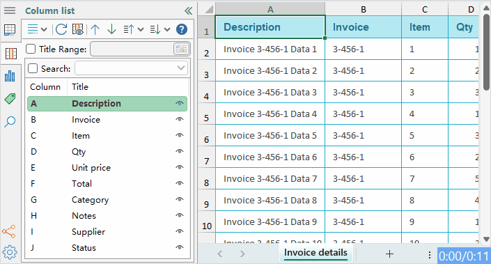The width and height of the screenshot is (491, 264).
Task: Click the scrollbar down arrow
Action: [486, 239]
